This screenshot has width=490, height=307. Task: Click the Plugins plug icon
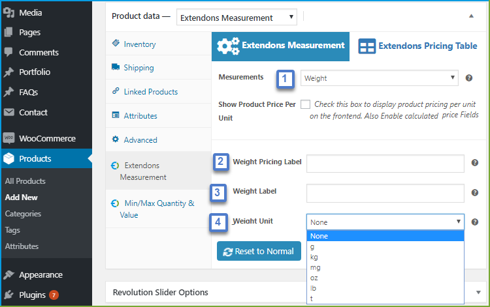(8, 295)
